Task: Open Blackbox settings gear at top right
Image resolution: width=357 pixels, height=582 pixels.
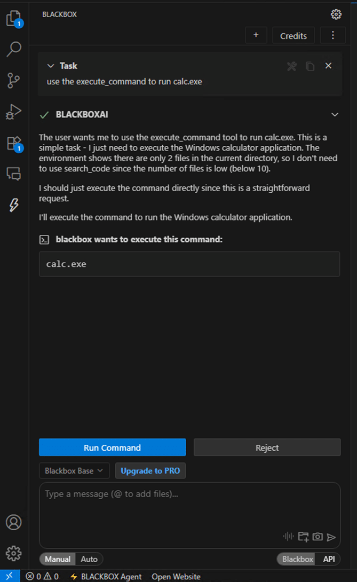Action: coord(336,14)
